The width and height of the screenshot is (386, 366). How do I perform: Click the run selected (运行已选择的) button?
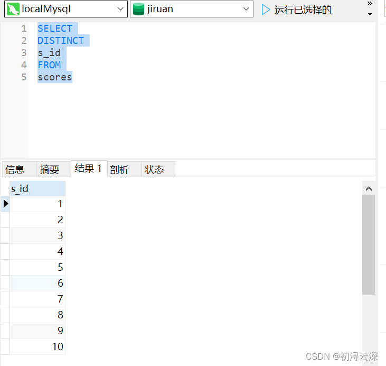(x=296, y=10)
